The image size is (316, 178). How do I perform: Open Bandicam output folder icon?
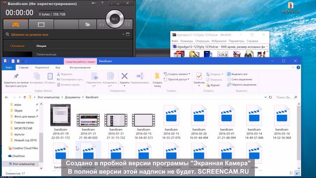pos(87,25)
